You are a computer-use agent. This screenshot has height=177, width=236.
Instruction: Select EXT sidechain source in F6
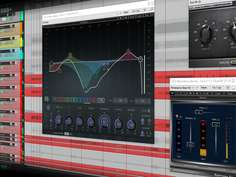click(149, 121)
